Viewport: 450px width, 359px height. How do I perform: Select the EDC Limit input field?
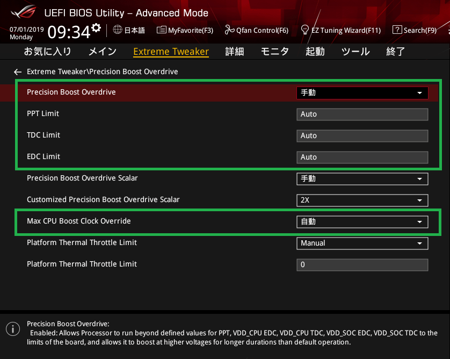[362, 157]
